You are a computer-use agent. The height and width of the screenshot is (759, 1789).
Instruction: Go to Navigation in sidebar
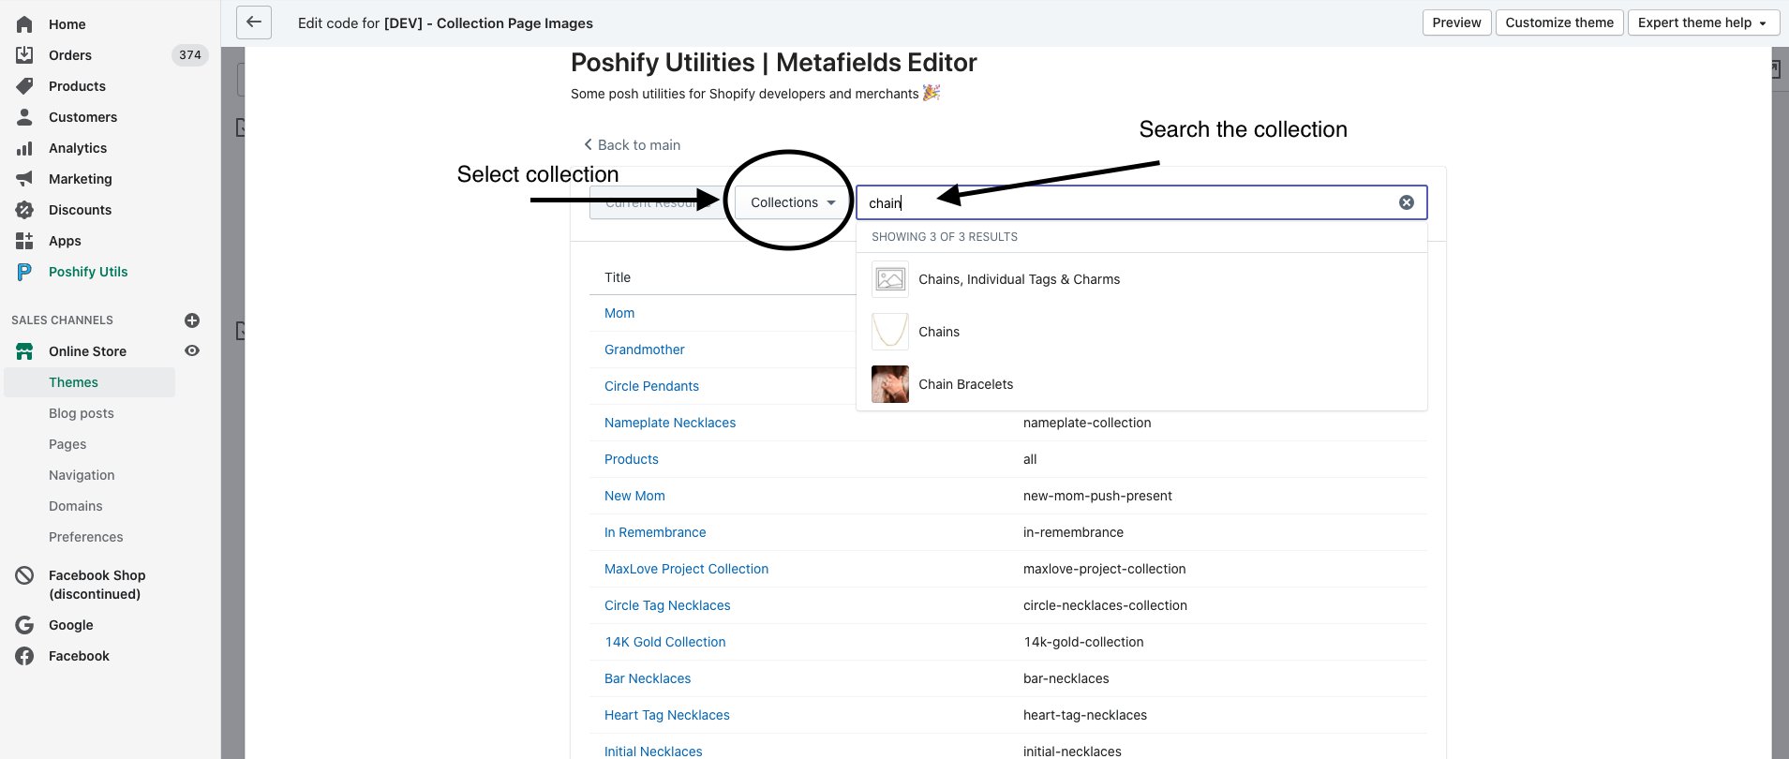(x=82, y=475)
